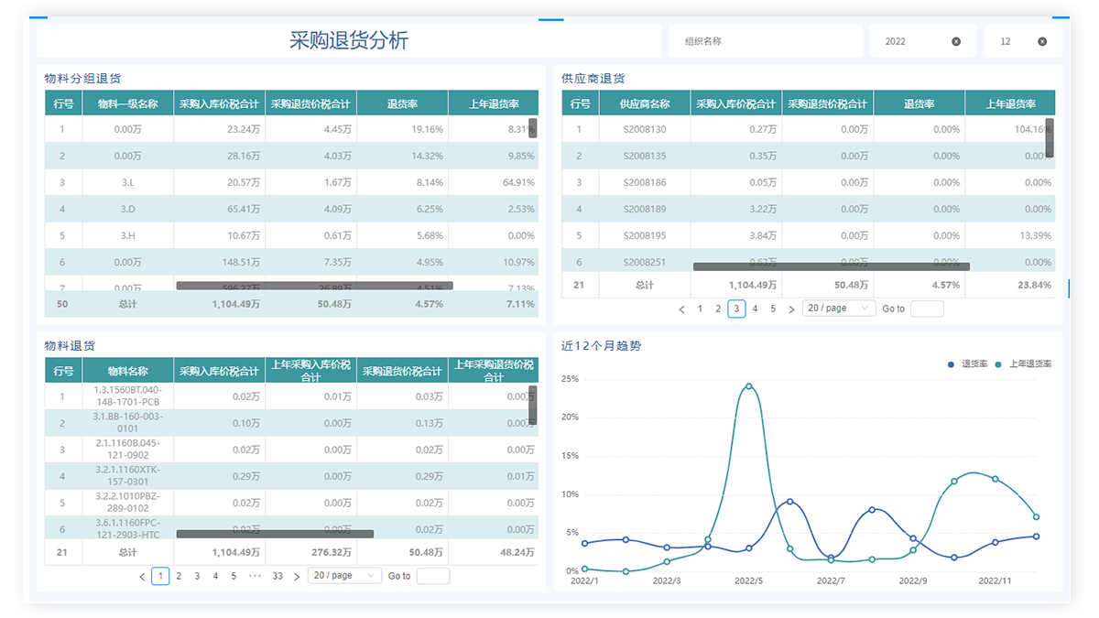The height and width of the screenshot is (618, 1099).
Task: Expand 20 / page selector under 物料退货
Action: coord(344,576)
